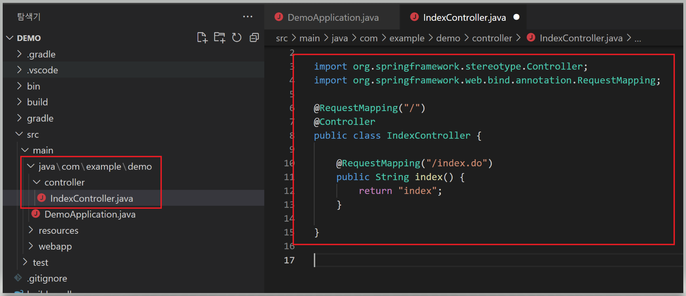Collapse all folders in explorer

tap(254, 37)
